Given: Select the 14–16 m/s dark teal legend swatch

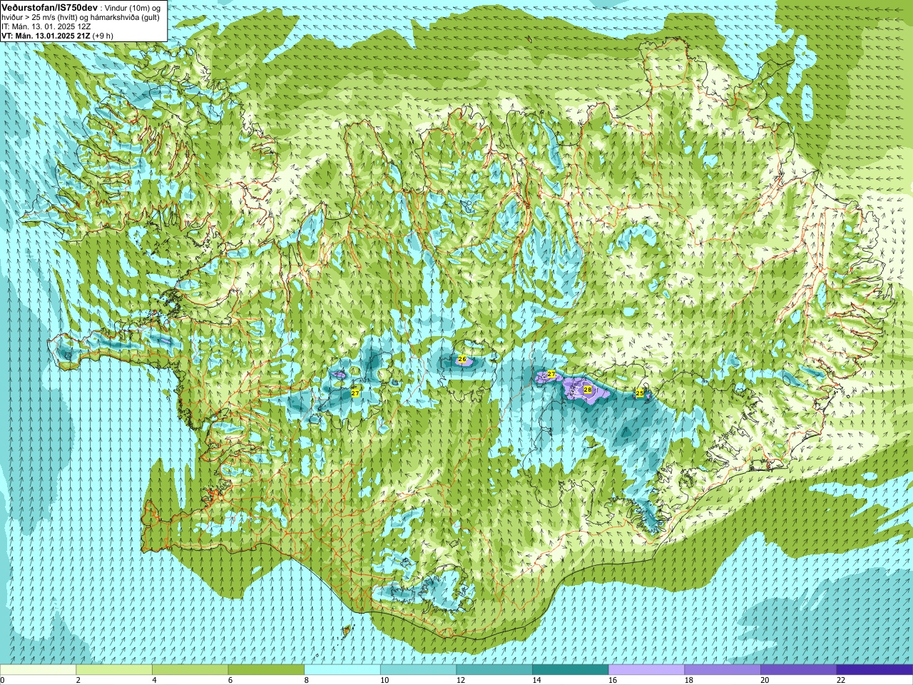Looking at the screenshot, I should [571, 670].
